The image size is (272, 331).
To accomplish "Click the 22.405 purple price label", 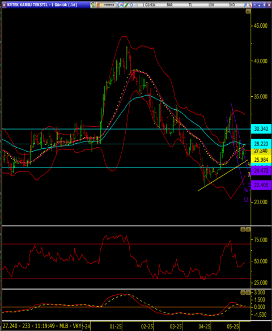I will pos(261,185).
